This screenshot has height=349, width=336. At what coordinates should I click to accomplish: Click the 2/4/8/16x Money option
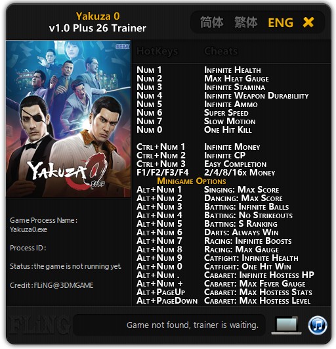[x=240, y=172]
